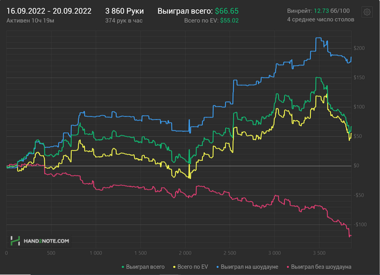This screenshot has height=275, width=380.
Task: Click the blue legend dot for Выиграл на шоудауне
Action: pyautogui.click(x=217, y=267)
